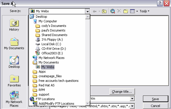The width and height of the screenshot is (171, 109).
Task: Click the Cancel button
Action: click(x=156, y=106)
